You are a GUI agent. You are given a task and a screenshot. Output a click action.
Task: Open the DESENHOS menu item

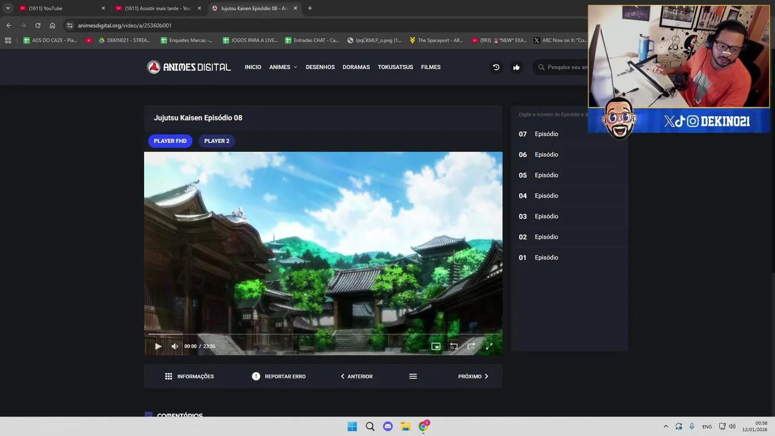(x=320, y=67)
